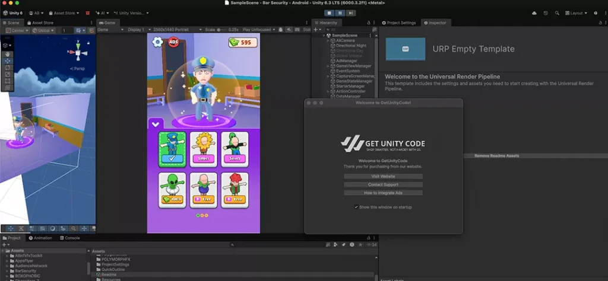Viewport: 608px width, 281px height.
Task: Select the Scale tool in Scene
Action: [7, 74]
